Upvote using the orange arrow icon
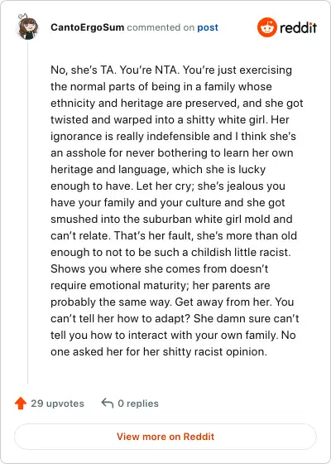 click(x=21, y=404)
